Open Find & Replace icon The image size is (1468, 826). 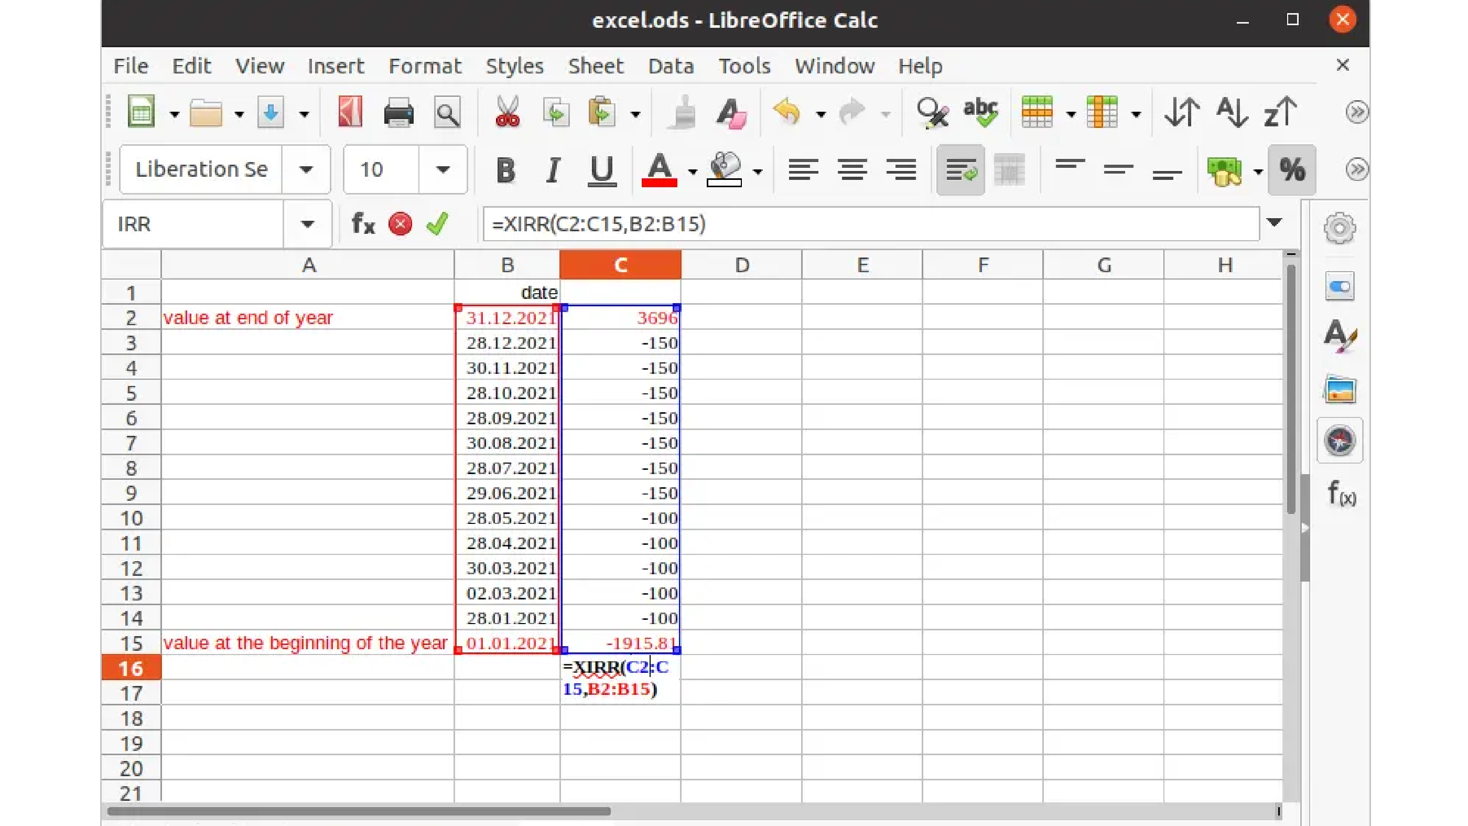pyautogui.click(x=932, y=112)
